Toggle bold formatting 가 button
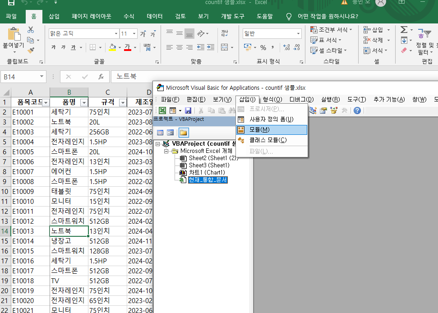 53,47
